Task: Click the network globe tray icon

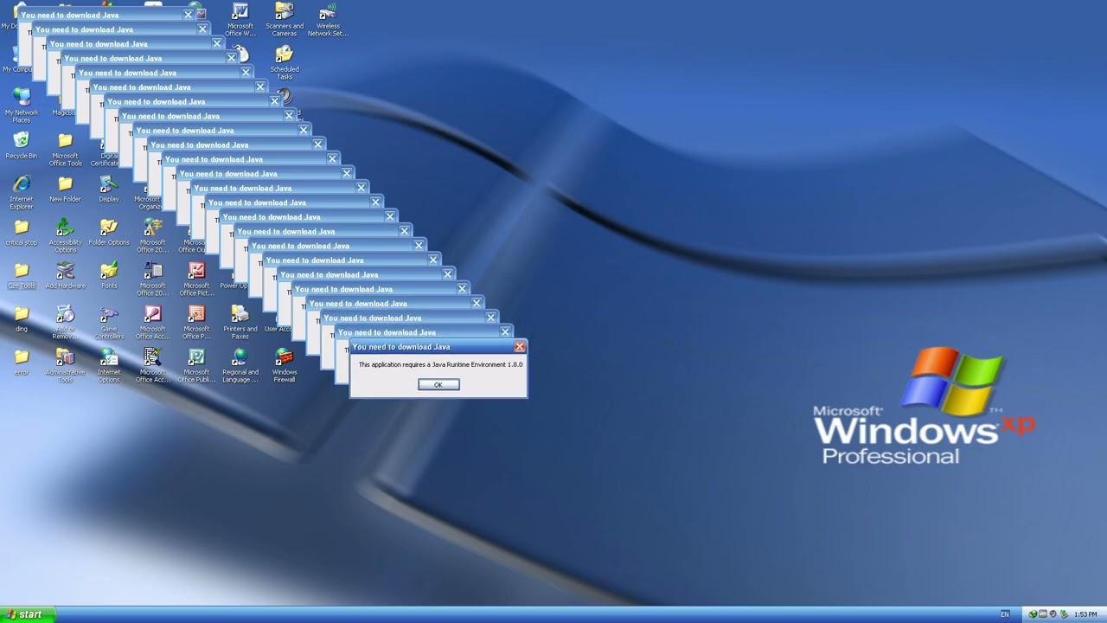Action: tap(1033, 614)
